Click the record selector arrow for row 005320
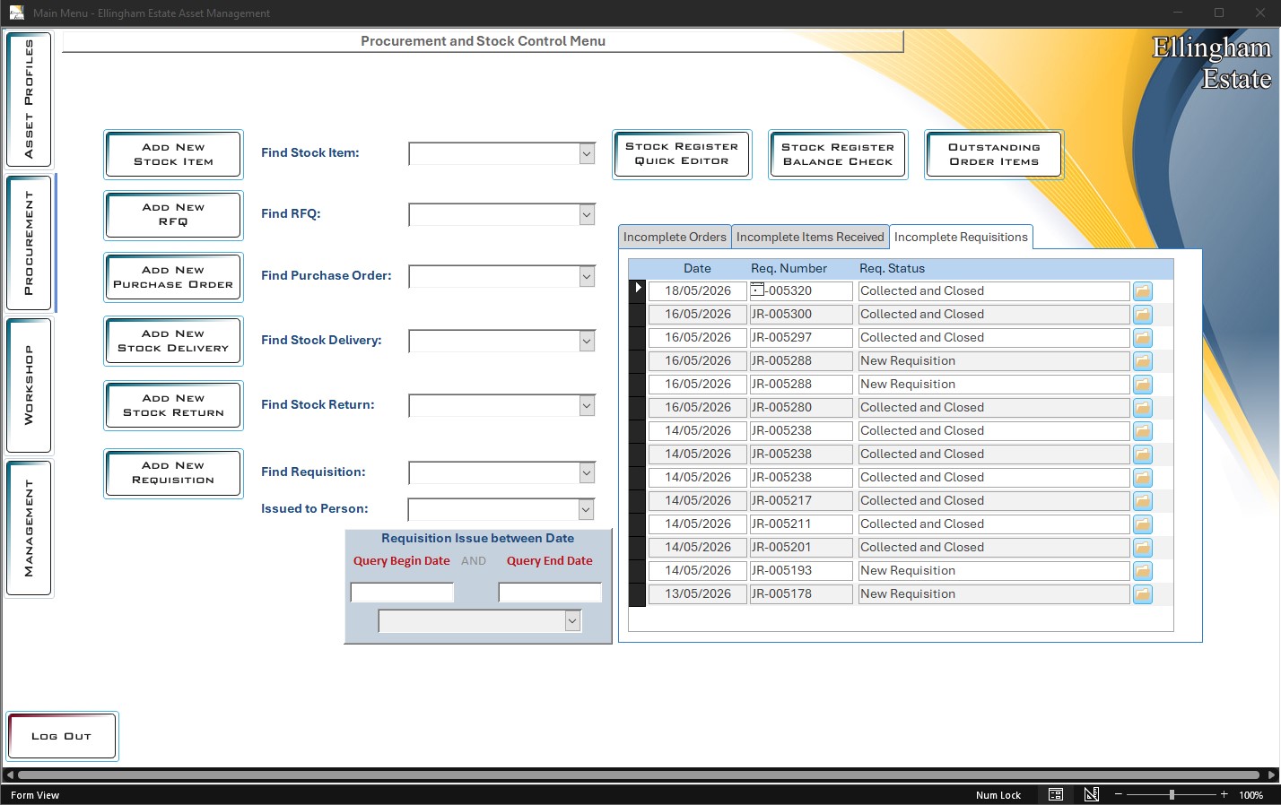Image resolution: width=1281 pixels, height=805 pixels. pos(638,288)
